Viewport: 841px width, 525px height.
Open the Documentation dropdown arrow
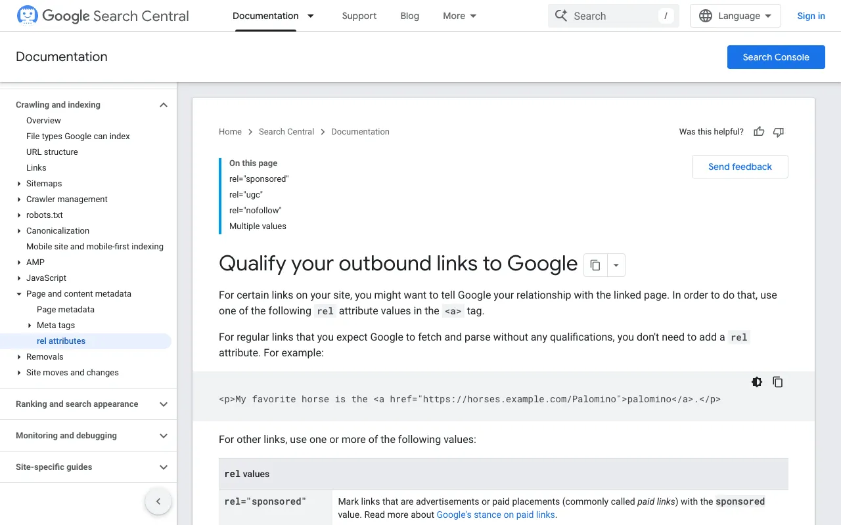tap(311, 16)
